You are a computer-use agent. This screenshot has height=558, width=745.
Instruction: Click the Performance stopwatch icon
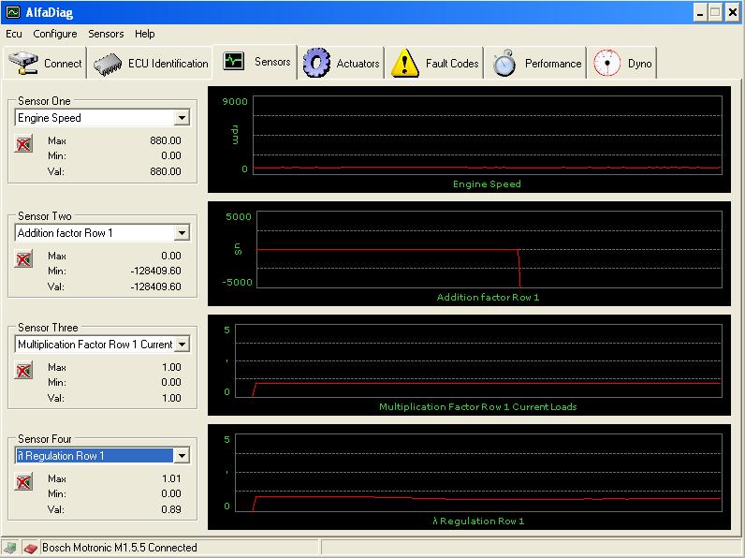coord(505,64)
